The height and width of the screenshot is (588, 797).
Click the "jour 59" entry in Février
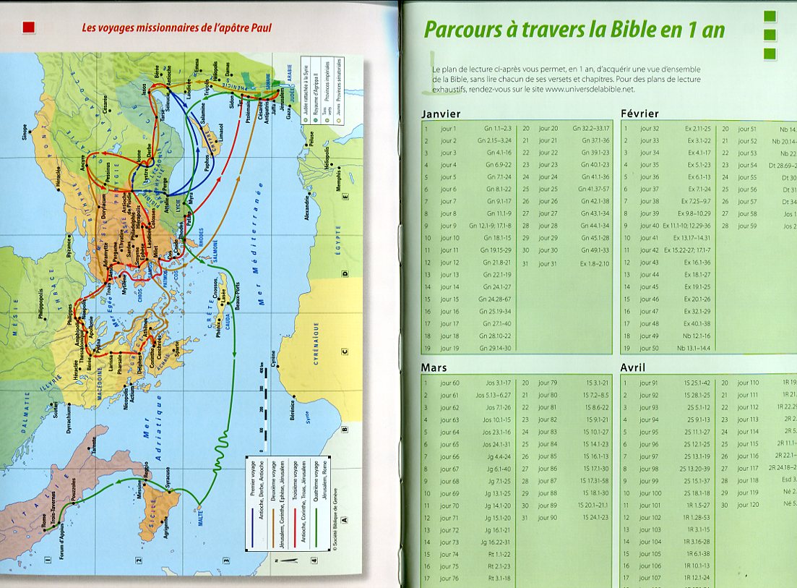tap(747, 226)
